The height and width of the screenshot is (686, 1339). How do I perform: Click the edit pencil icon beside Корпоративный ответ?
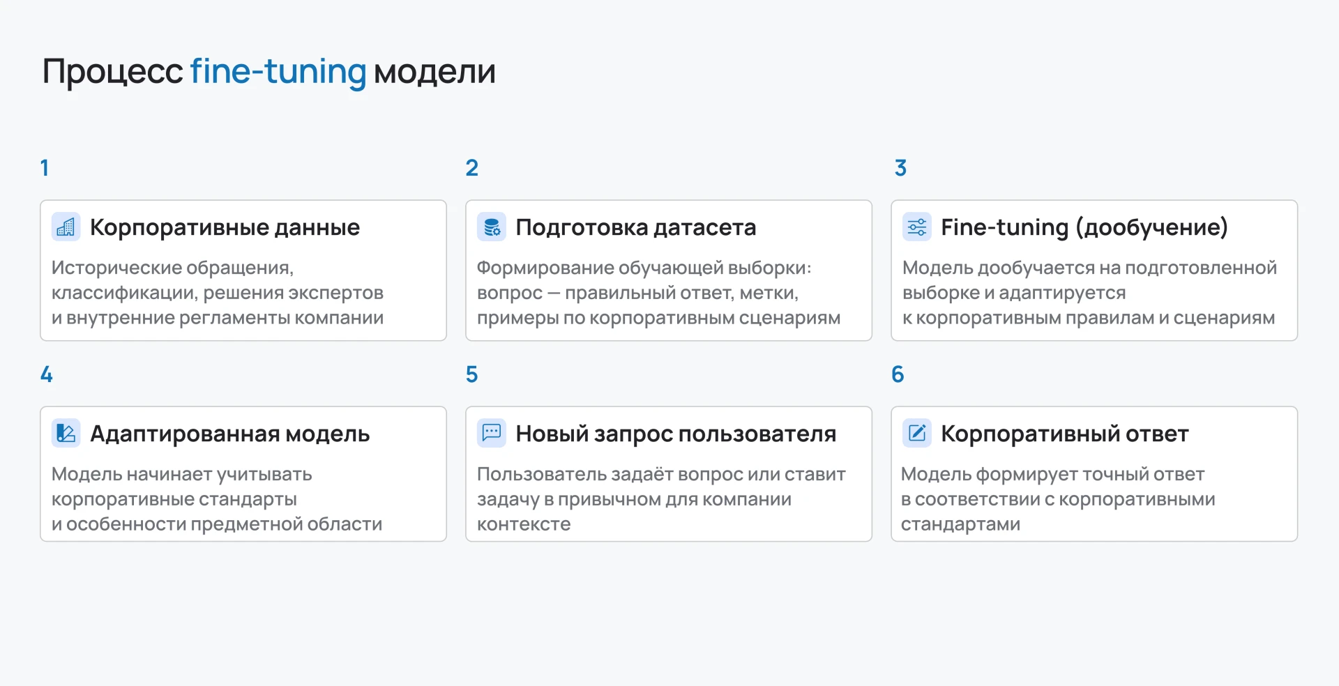[x=917, y=434]
